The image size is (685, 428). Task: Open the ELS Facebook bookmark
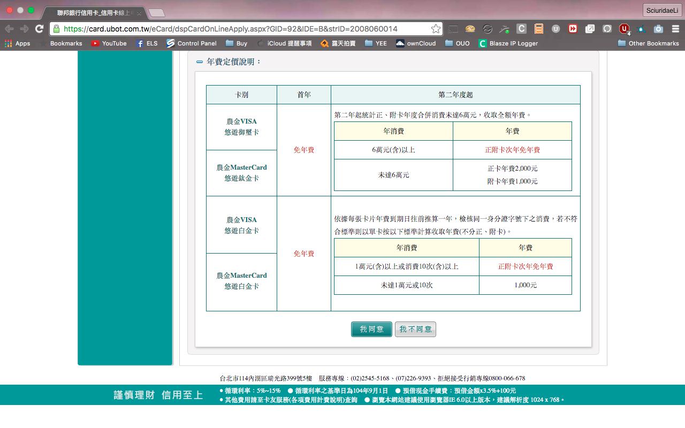click(147, 43)
